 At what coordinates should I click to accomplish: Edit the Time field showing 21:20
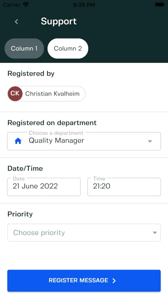coord(124,187)
